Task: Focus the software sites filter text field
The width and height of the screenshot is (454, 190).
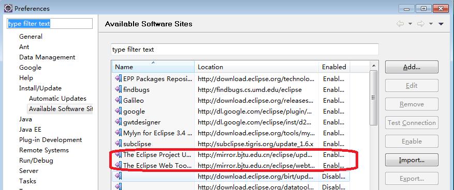Action: (x=245, y=50)
